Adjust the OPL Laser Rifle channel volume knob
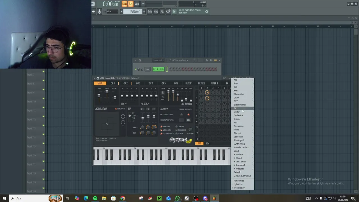Viewport: 359px width, 202px height. pos(142,69)
